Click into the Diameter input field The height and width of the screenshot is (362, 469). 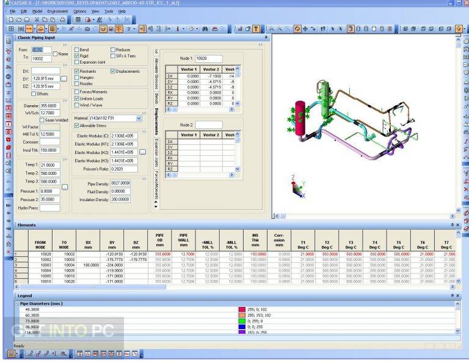[x=50, y=106]
